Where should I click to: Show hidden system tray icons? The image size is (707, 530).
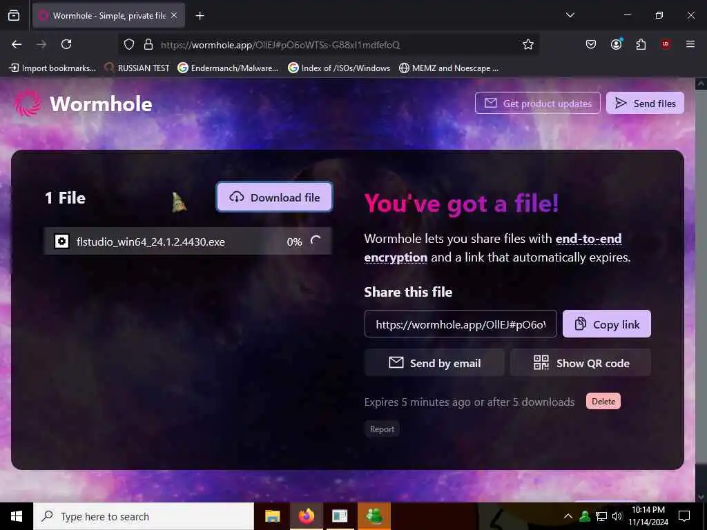(x=568, y=516)
